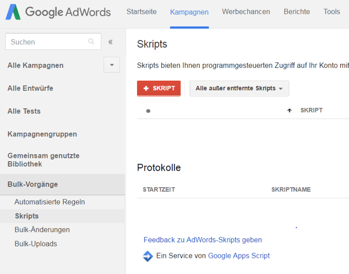Open Bulk-Uploads in sidebar
The image size is (349, 274).
pyautogui.click(x=35, y=244)
